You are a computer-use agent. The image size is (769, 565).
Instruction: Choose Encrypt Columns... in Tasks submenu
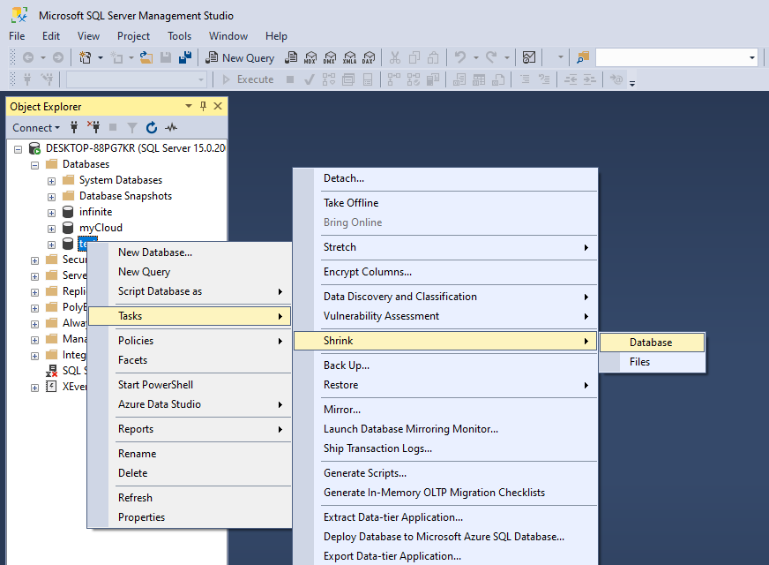click(445, 272)
